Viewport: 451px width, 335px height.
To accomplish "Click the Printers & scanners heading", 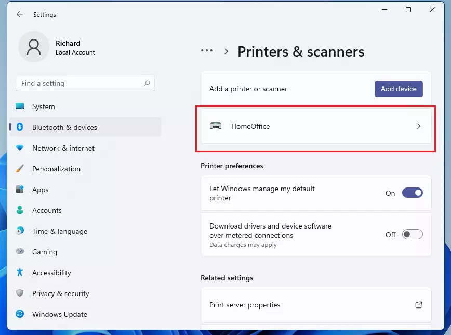I will pyautogui.click(x=301, y=51).
